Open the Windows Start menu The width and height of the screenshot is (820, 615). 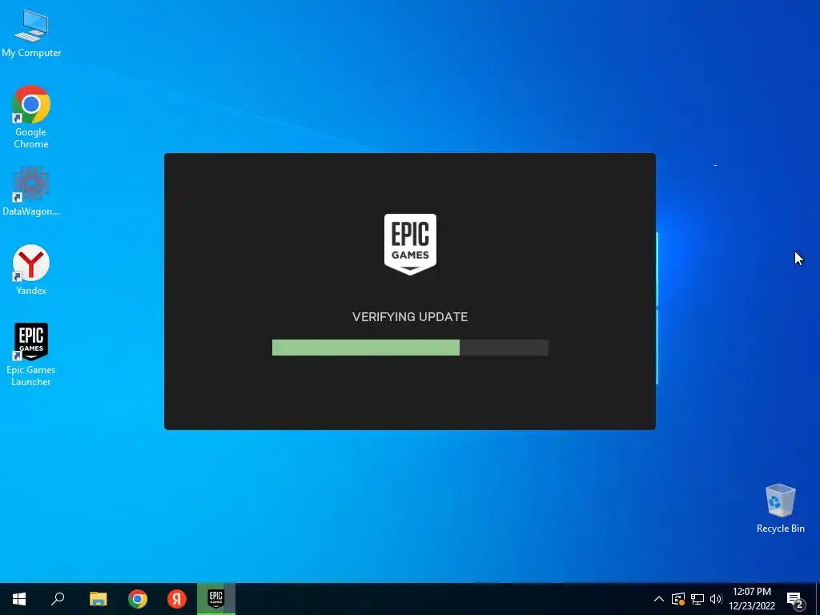click(19, 599)
